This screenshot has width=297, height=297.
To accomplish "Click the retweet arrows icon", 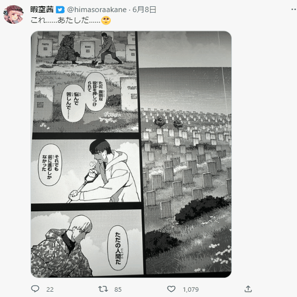I will (x=103, y=289).
